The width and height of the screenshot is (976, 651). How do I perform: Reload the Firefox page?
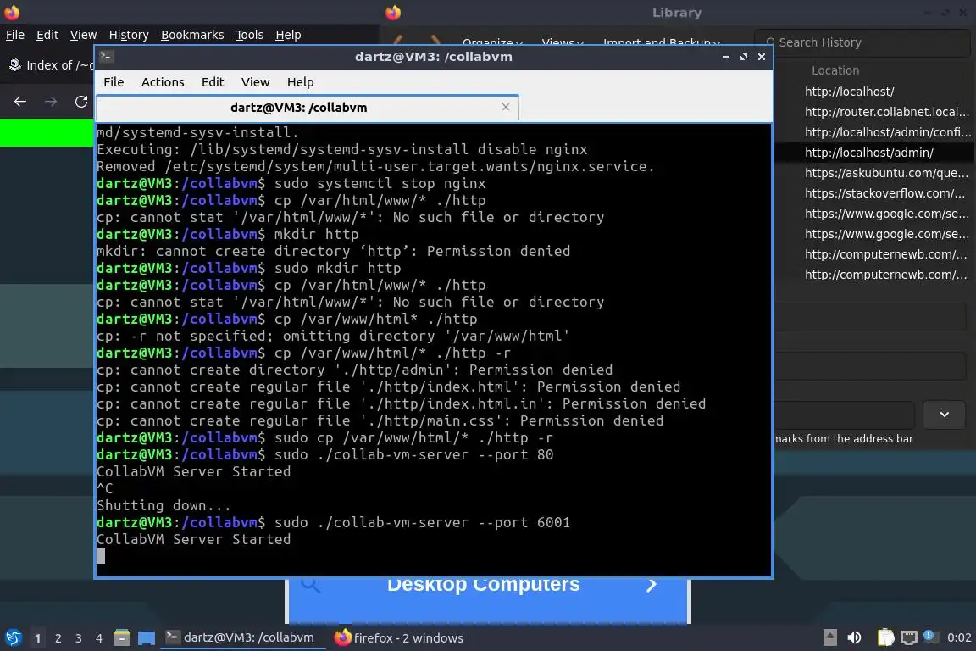pos(81,102)
